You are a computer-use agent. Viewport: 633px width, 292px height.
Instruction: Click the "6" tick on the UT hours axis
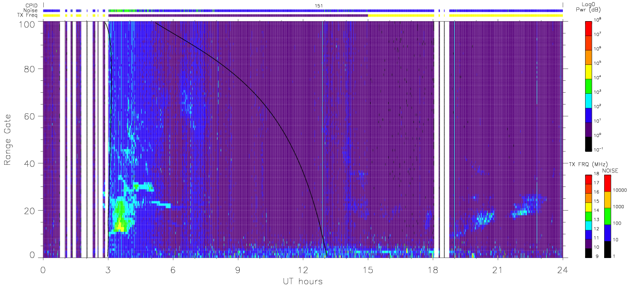[173, 269]
